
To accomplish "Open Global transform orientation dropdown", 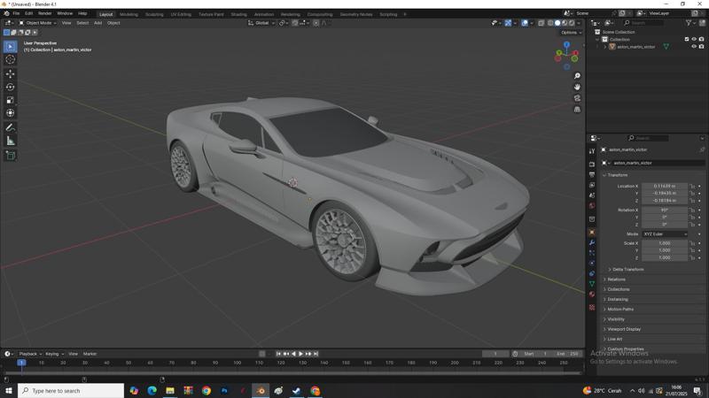I will click(261, 23).
